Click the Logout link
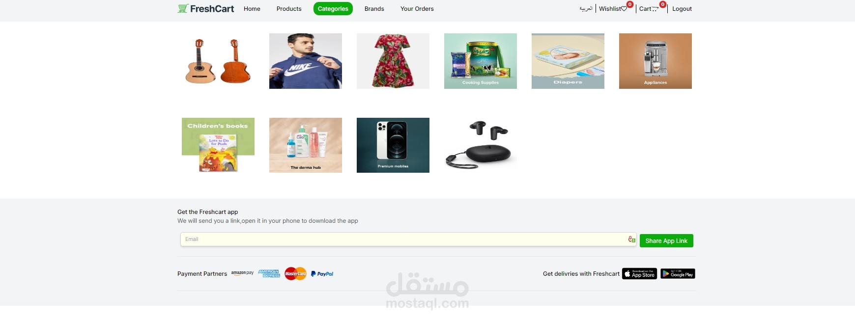The image size is (855, 317). (682, 9)
